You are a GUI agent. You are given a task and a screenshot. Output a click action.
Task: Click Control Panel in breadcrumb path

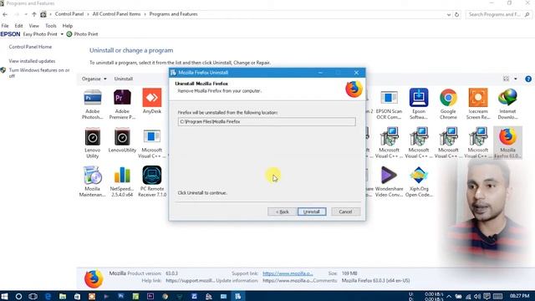(69, 14)
